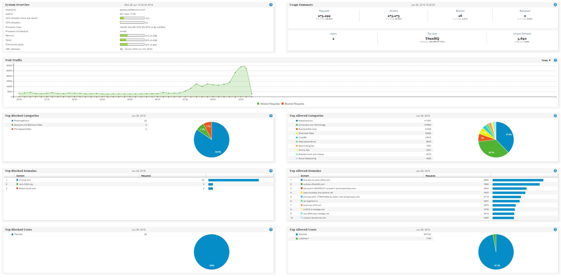This screenshot has width=561, height=277.
Task: Open help for Top Blocked Users
Action: pos(271,230)
